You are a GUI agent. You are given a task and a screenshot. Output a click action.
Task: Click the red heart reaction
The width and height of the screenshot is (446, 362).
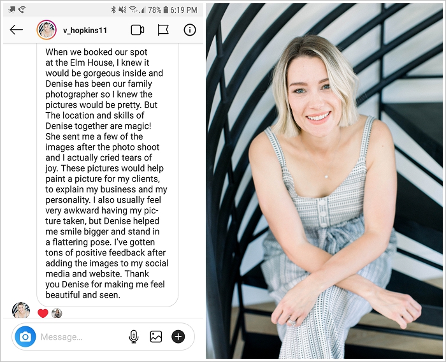click(43, 314)
